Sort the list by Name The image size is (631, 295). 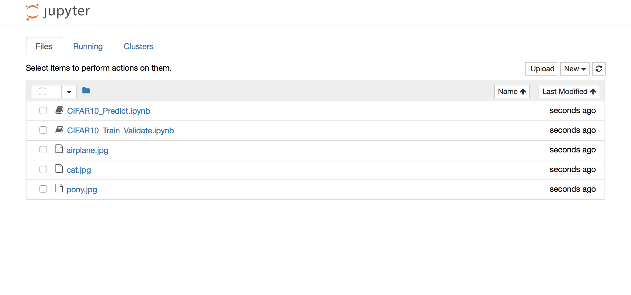(511, 91)
